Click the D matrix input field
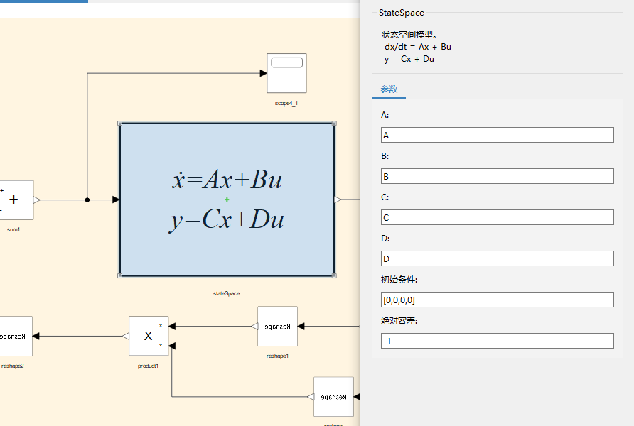 point(498,258)
